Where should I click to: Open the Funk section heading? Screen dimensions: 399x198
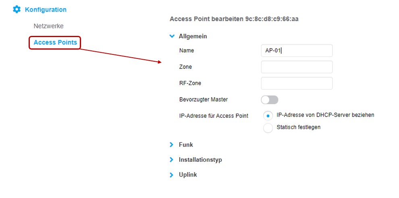coord(186,145)
